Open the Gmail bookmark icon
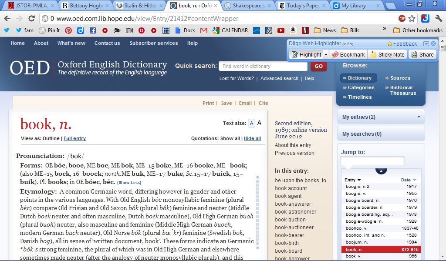446x261 pixels. coord(204,30)
